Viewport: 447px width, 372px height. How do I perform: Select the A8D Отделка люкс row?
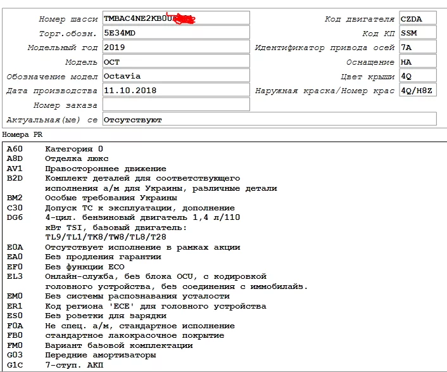(x=58, y=158)
